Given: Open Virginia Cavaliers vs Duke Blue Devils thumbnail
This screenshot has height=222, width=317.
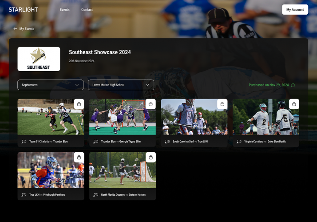Looking at the screenshot, I should pyautogui.click(x=266, y=117).
